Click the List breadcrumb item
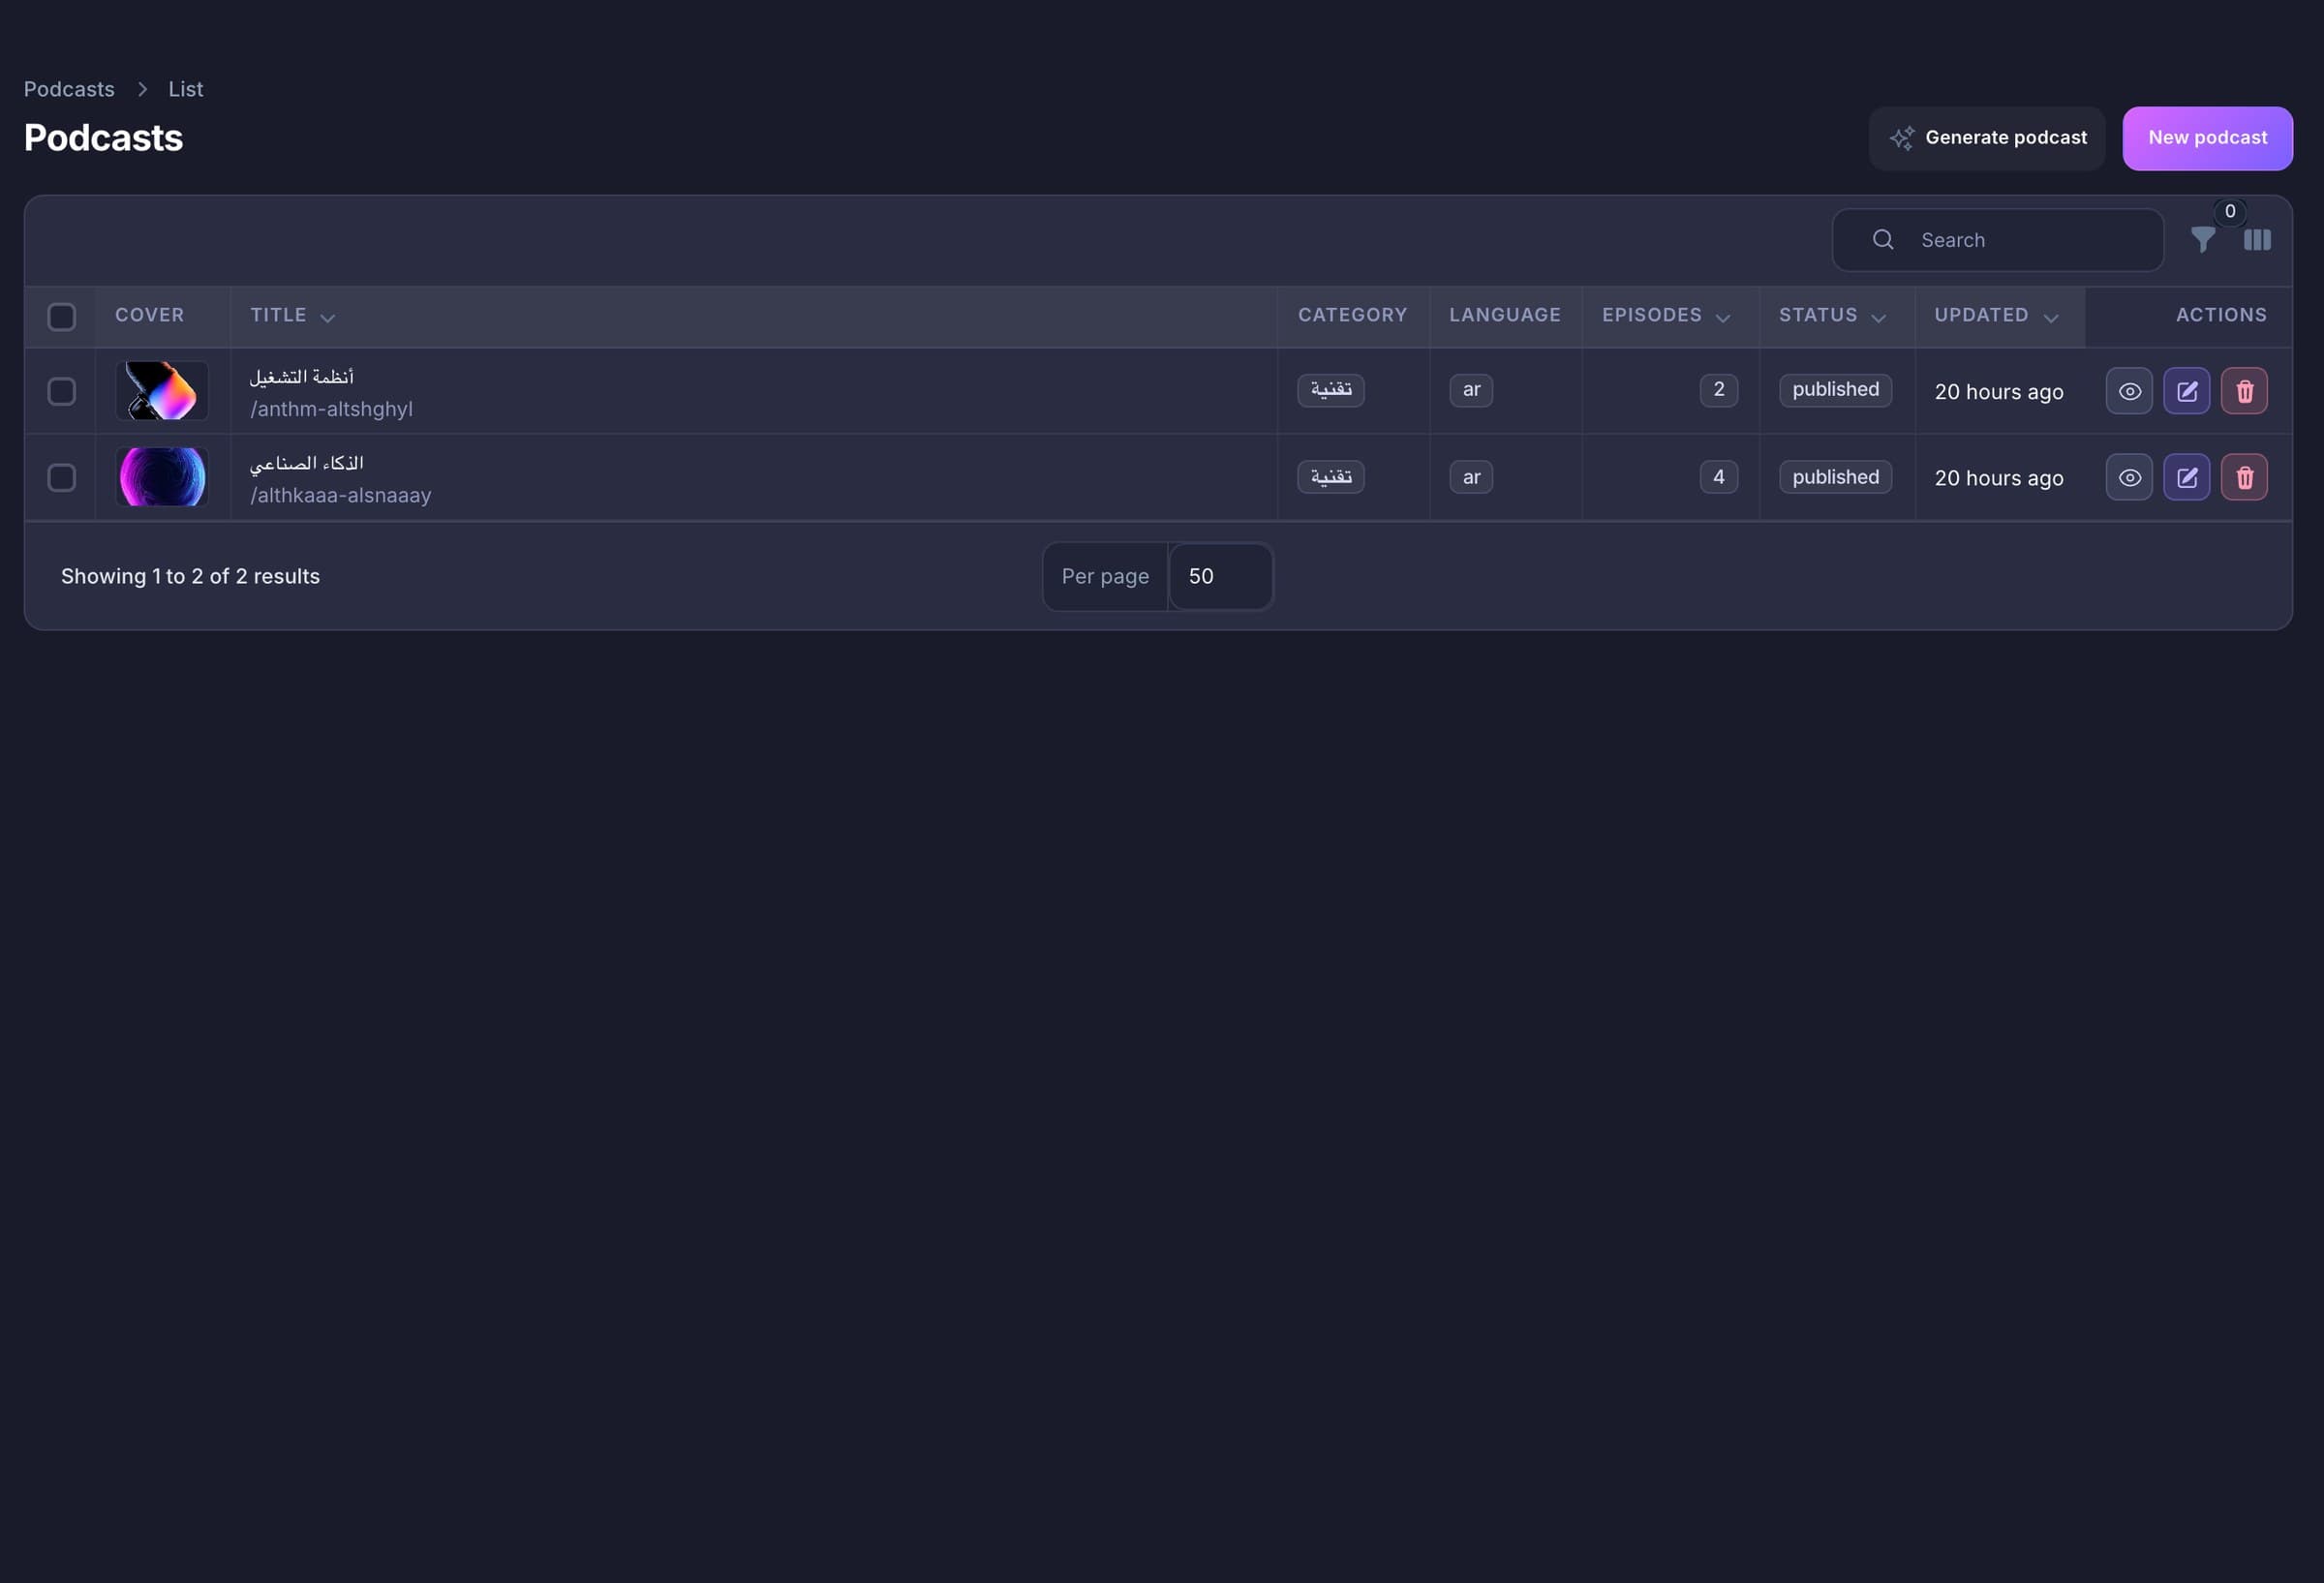Image resolution: width=2324 pixels, height=1583 pixels. point(186,89)
